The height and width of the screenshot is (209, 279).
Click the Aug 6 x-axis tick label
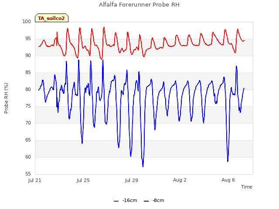228,180
